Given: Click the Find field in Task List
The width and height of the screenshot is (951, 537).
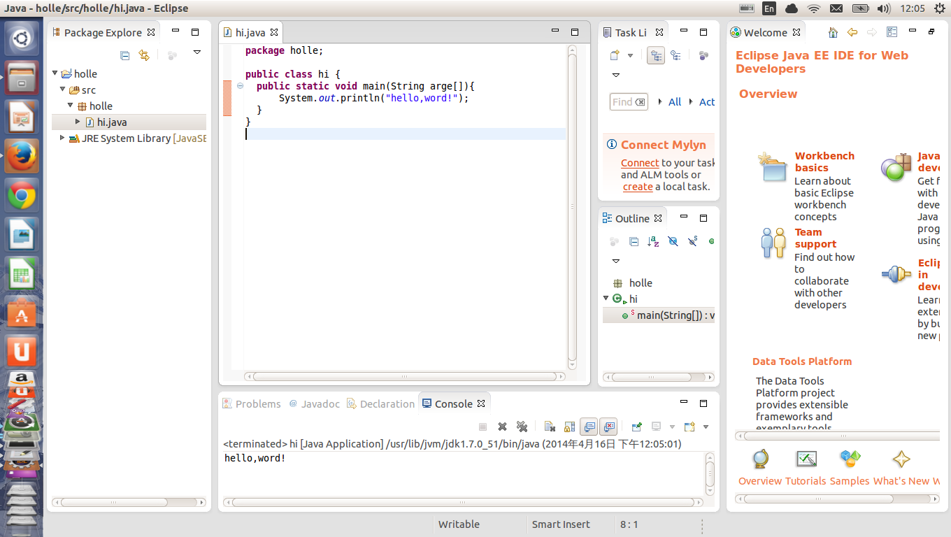Looking at the screenshot, I should [629, 102].
